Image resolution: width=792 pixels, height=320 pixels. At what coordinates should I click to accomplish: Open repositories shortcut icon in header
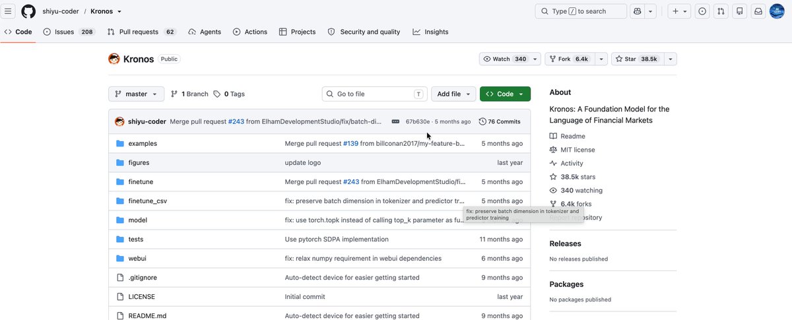pos(740,11)
